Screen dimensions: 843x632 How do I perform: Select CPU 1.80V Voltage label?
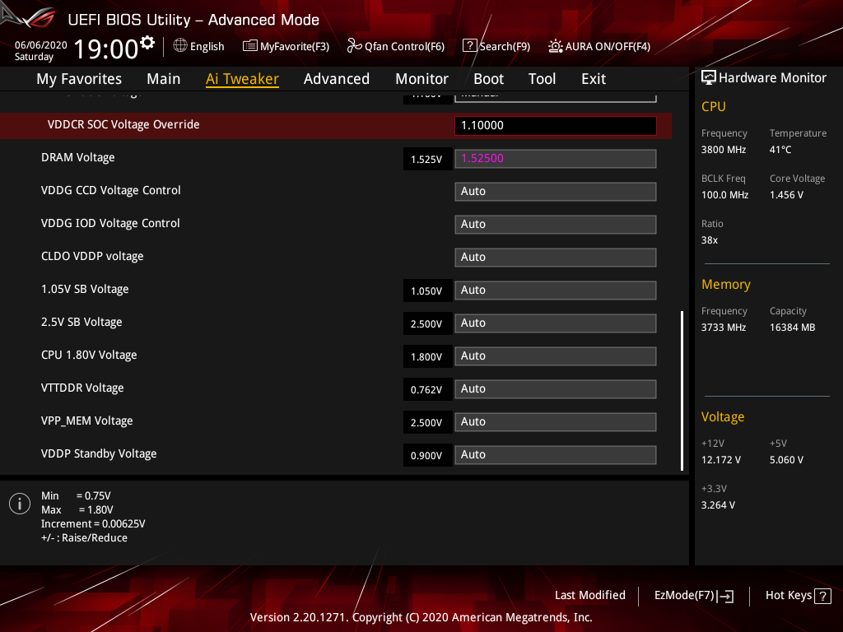(89, 355)
